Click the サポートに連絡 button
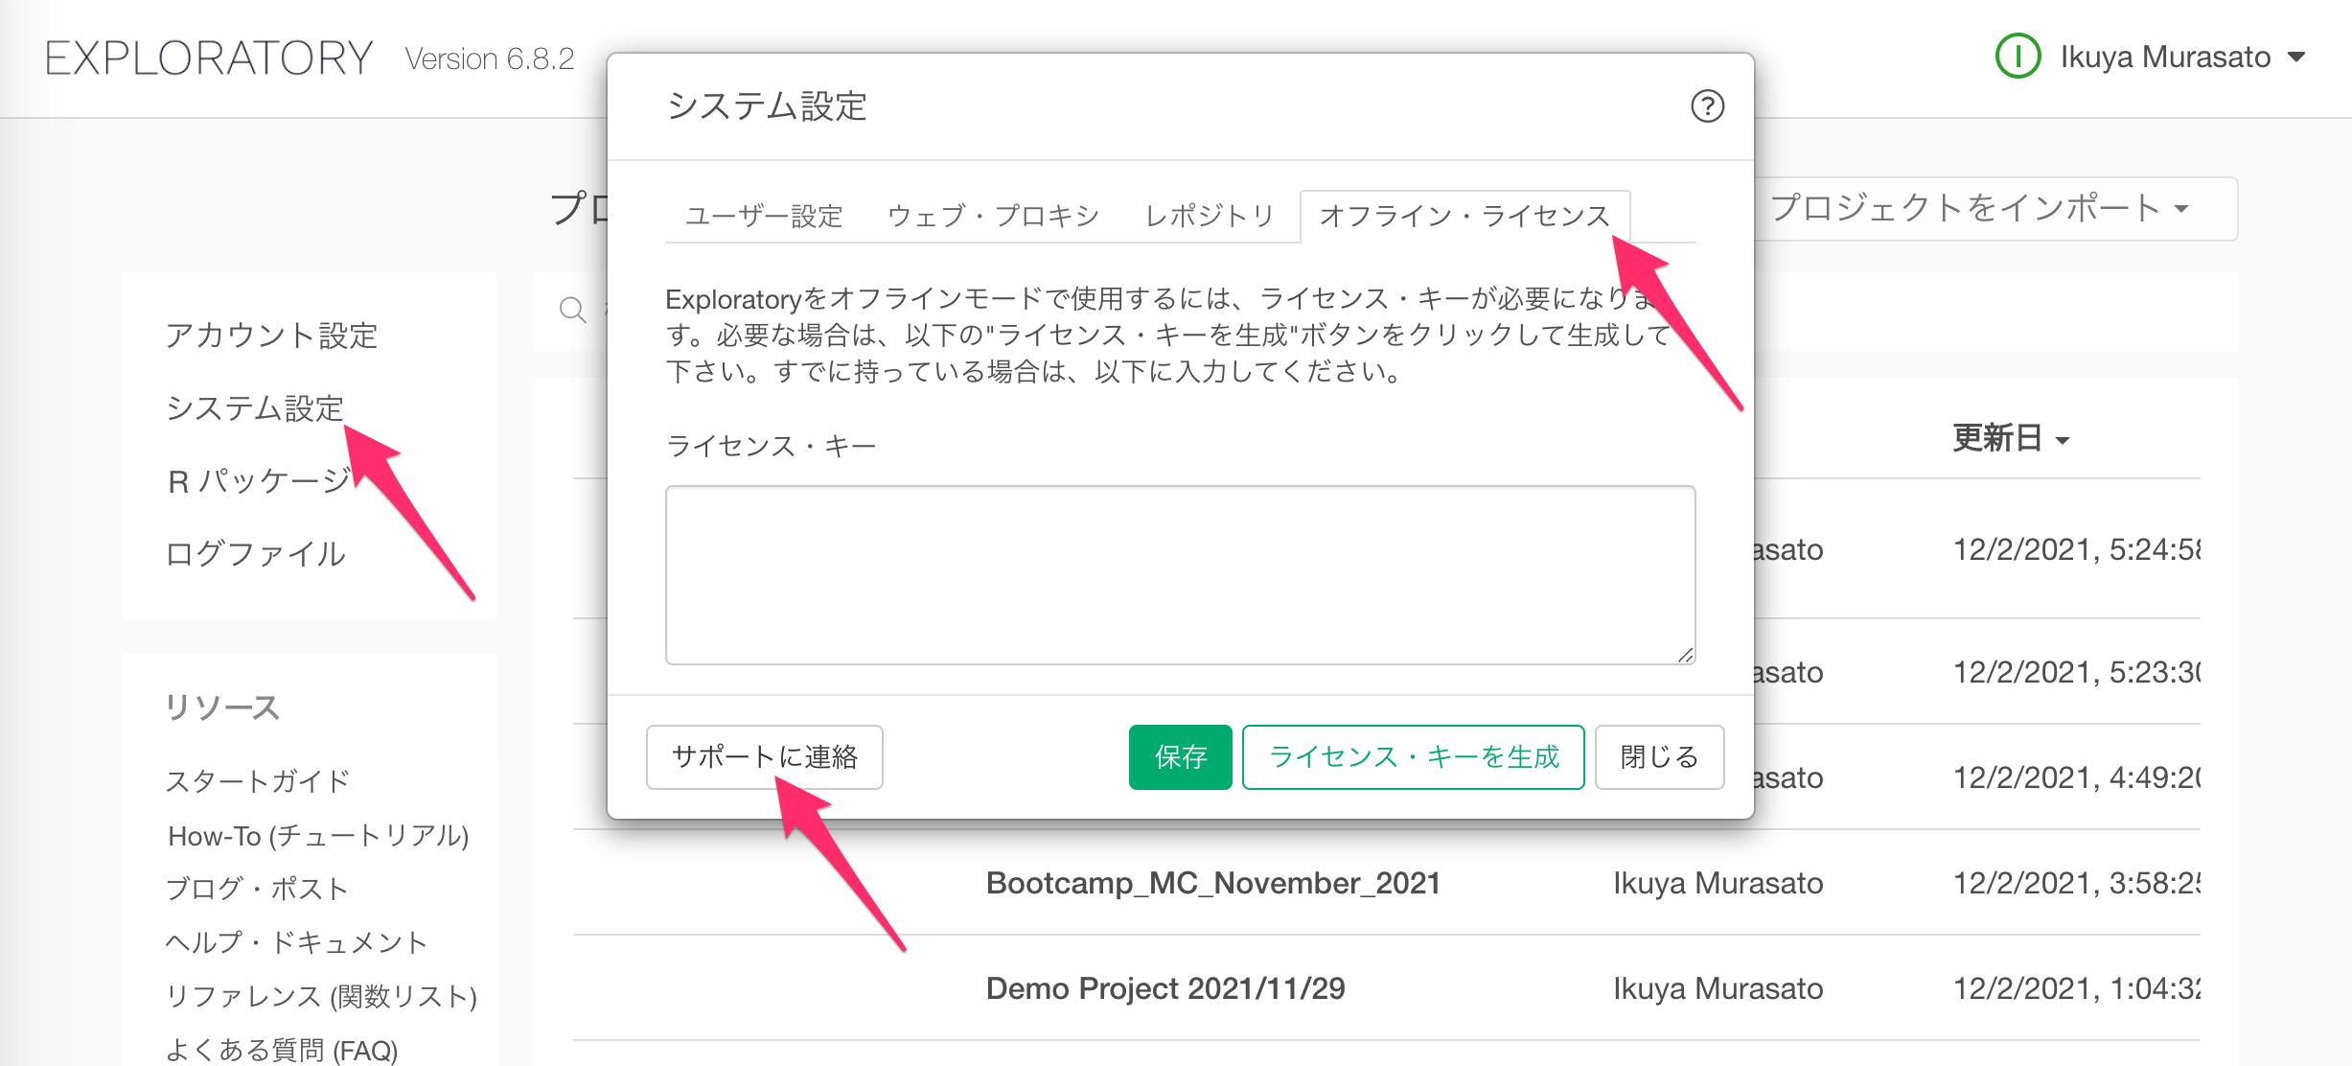 click(x=764, y=757)
